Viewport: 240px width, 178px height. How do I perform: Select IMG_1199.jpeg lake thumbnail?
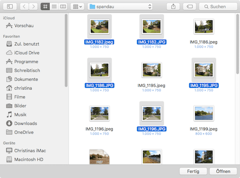pos(204,114)
